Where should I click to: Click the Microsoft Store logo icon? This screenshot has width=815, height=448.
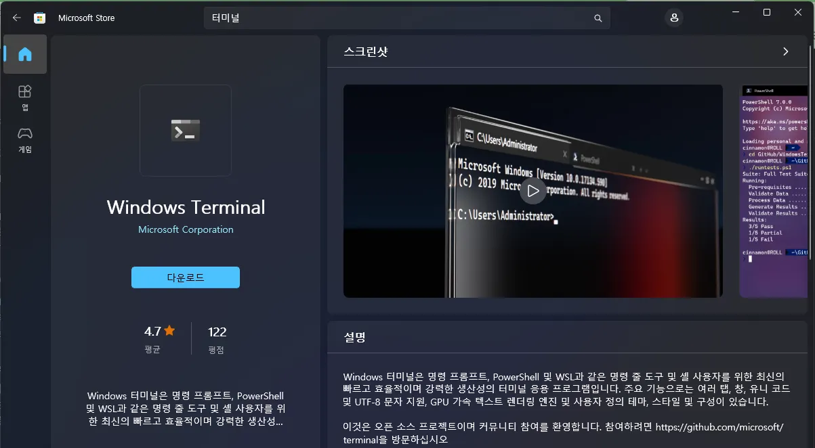tap(40, 18)
